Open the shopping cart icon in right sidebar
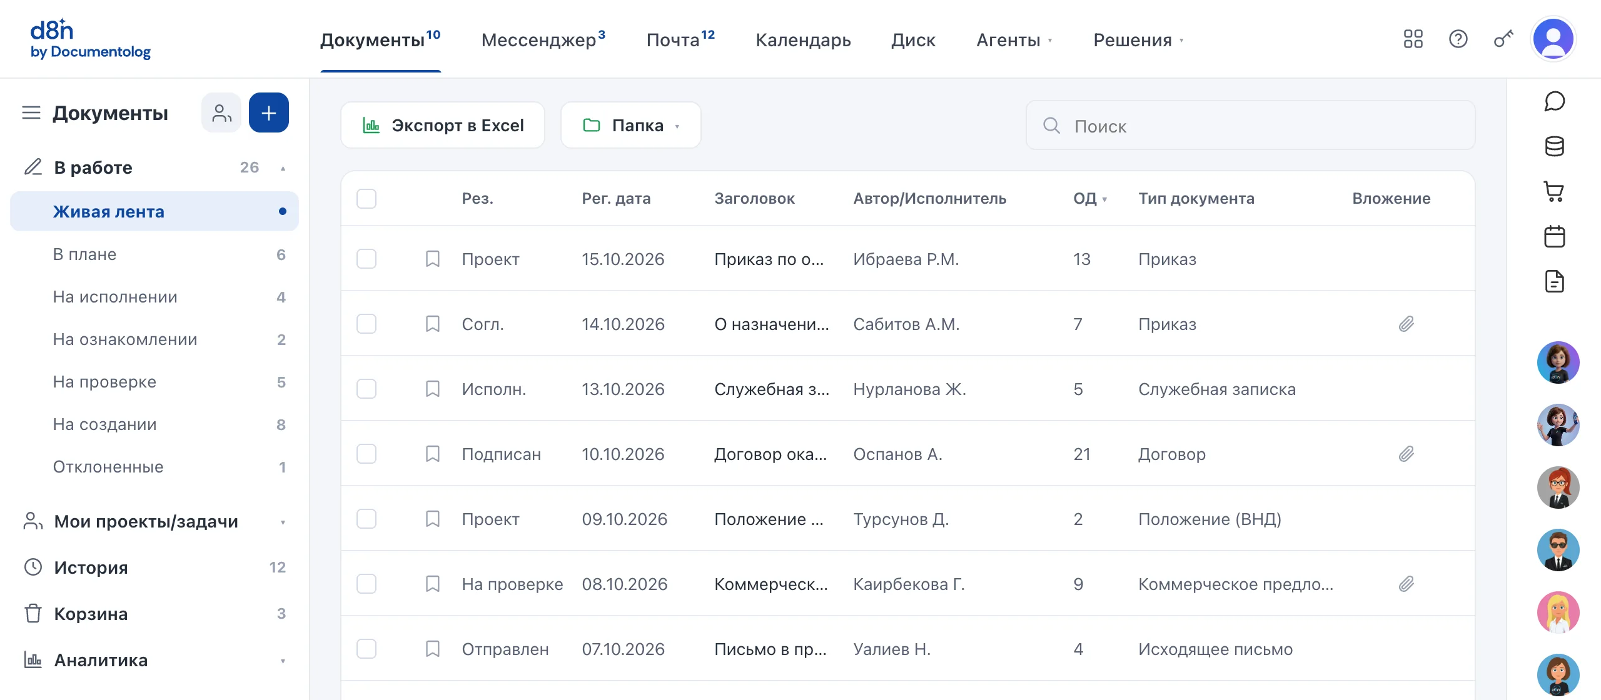This screenshot has height=700, width=1601. (x=1555, y=191)
